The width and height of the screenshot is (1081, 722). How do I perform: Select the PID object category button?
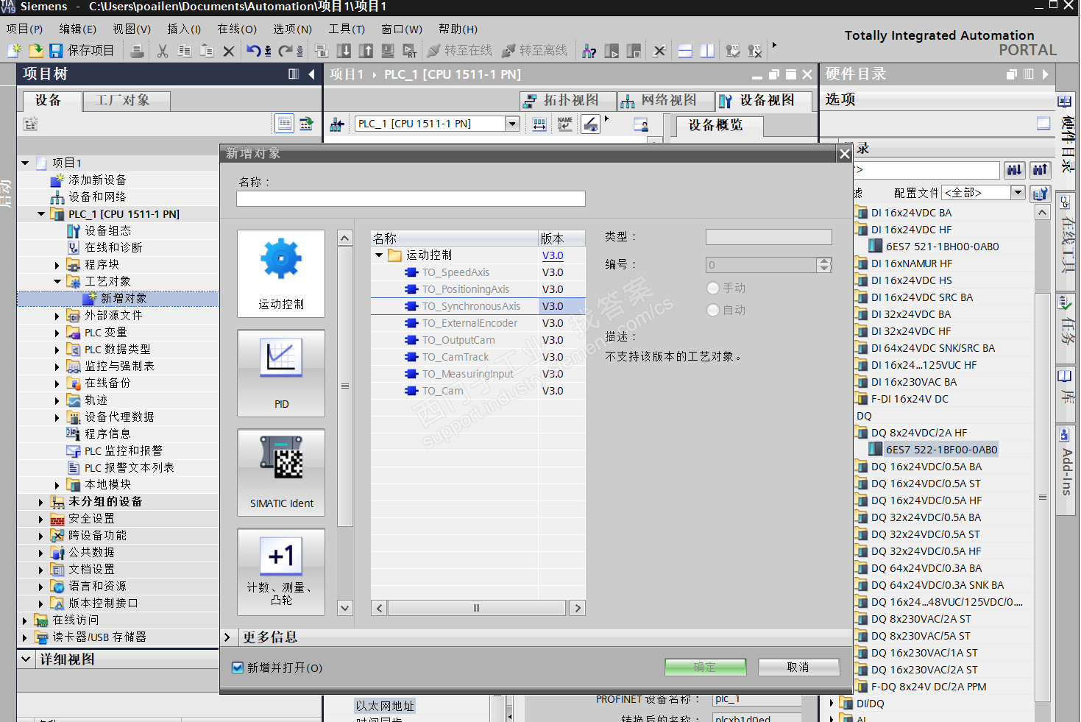[281, 373]
